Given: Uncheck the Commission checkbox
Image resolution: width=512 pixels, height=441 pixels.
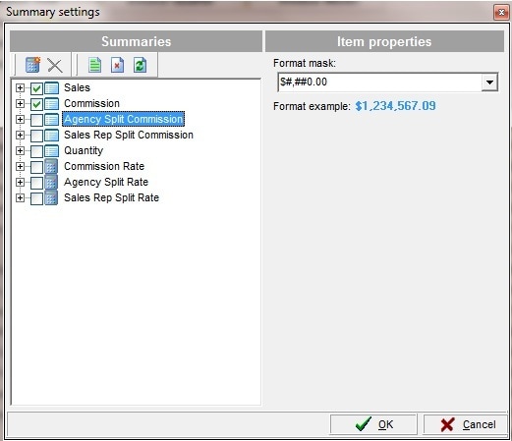Looking at the screenshot, I should [x=36, y=104].
